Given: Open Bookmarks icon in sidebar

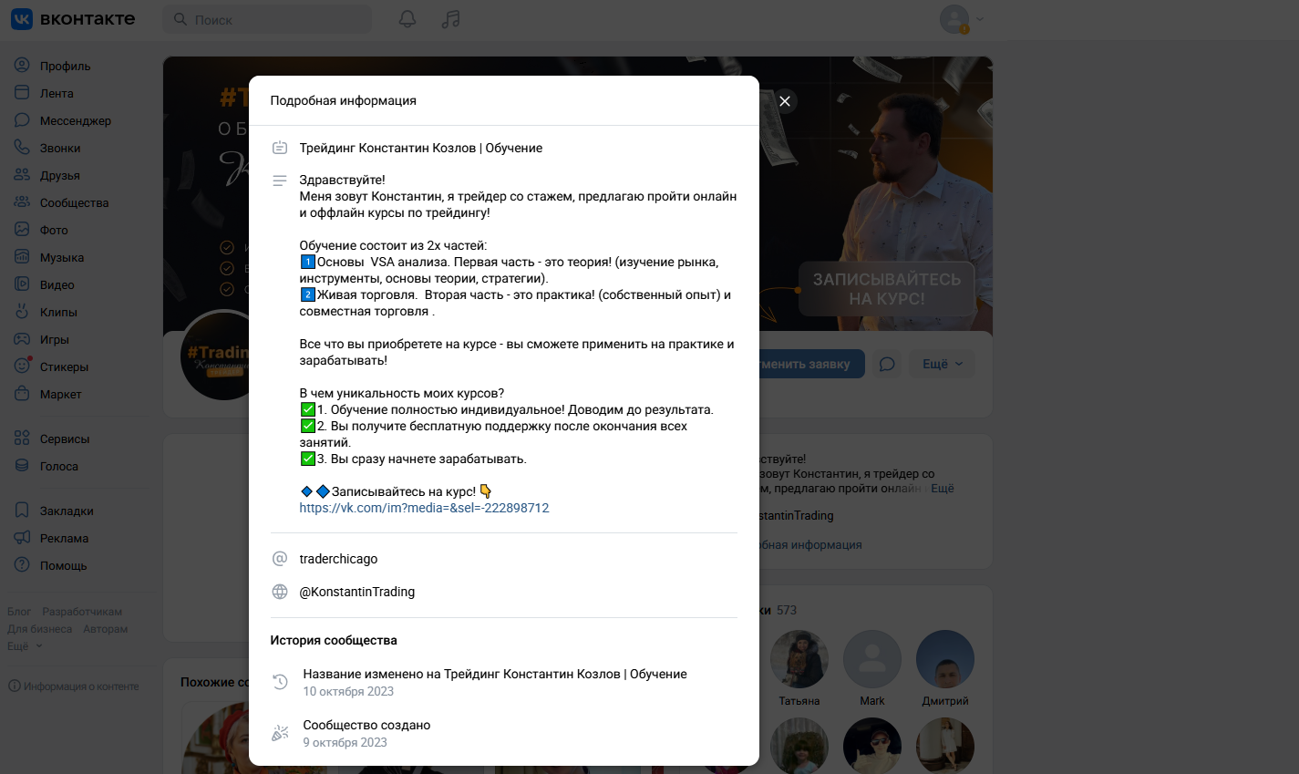Looking at the screenshot, I should pyautogui.click(x=22, y=511).
